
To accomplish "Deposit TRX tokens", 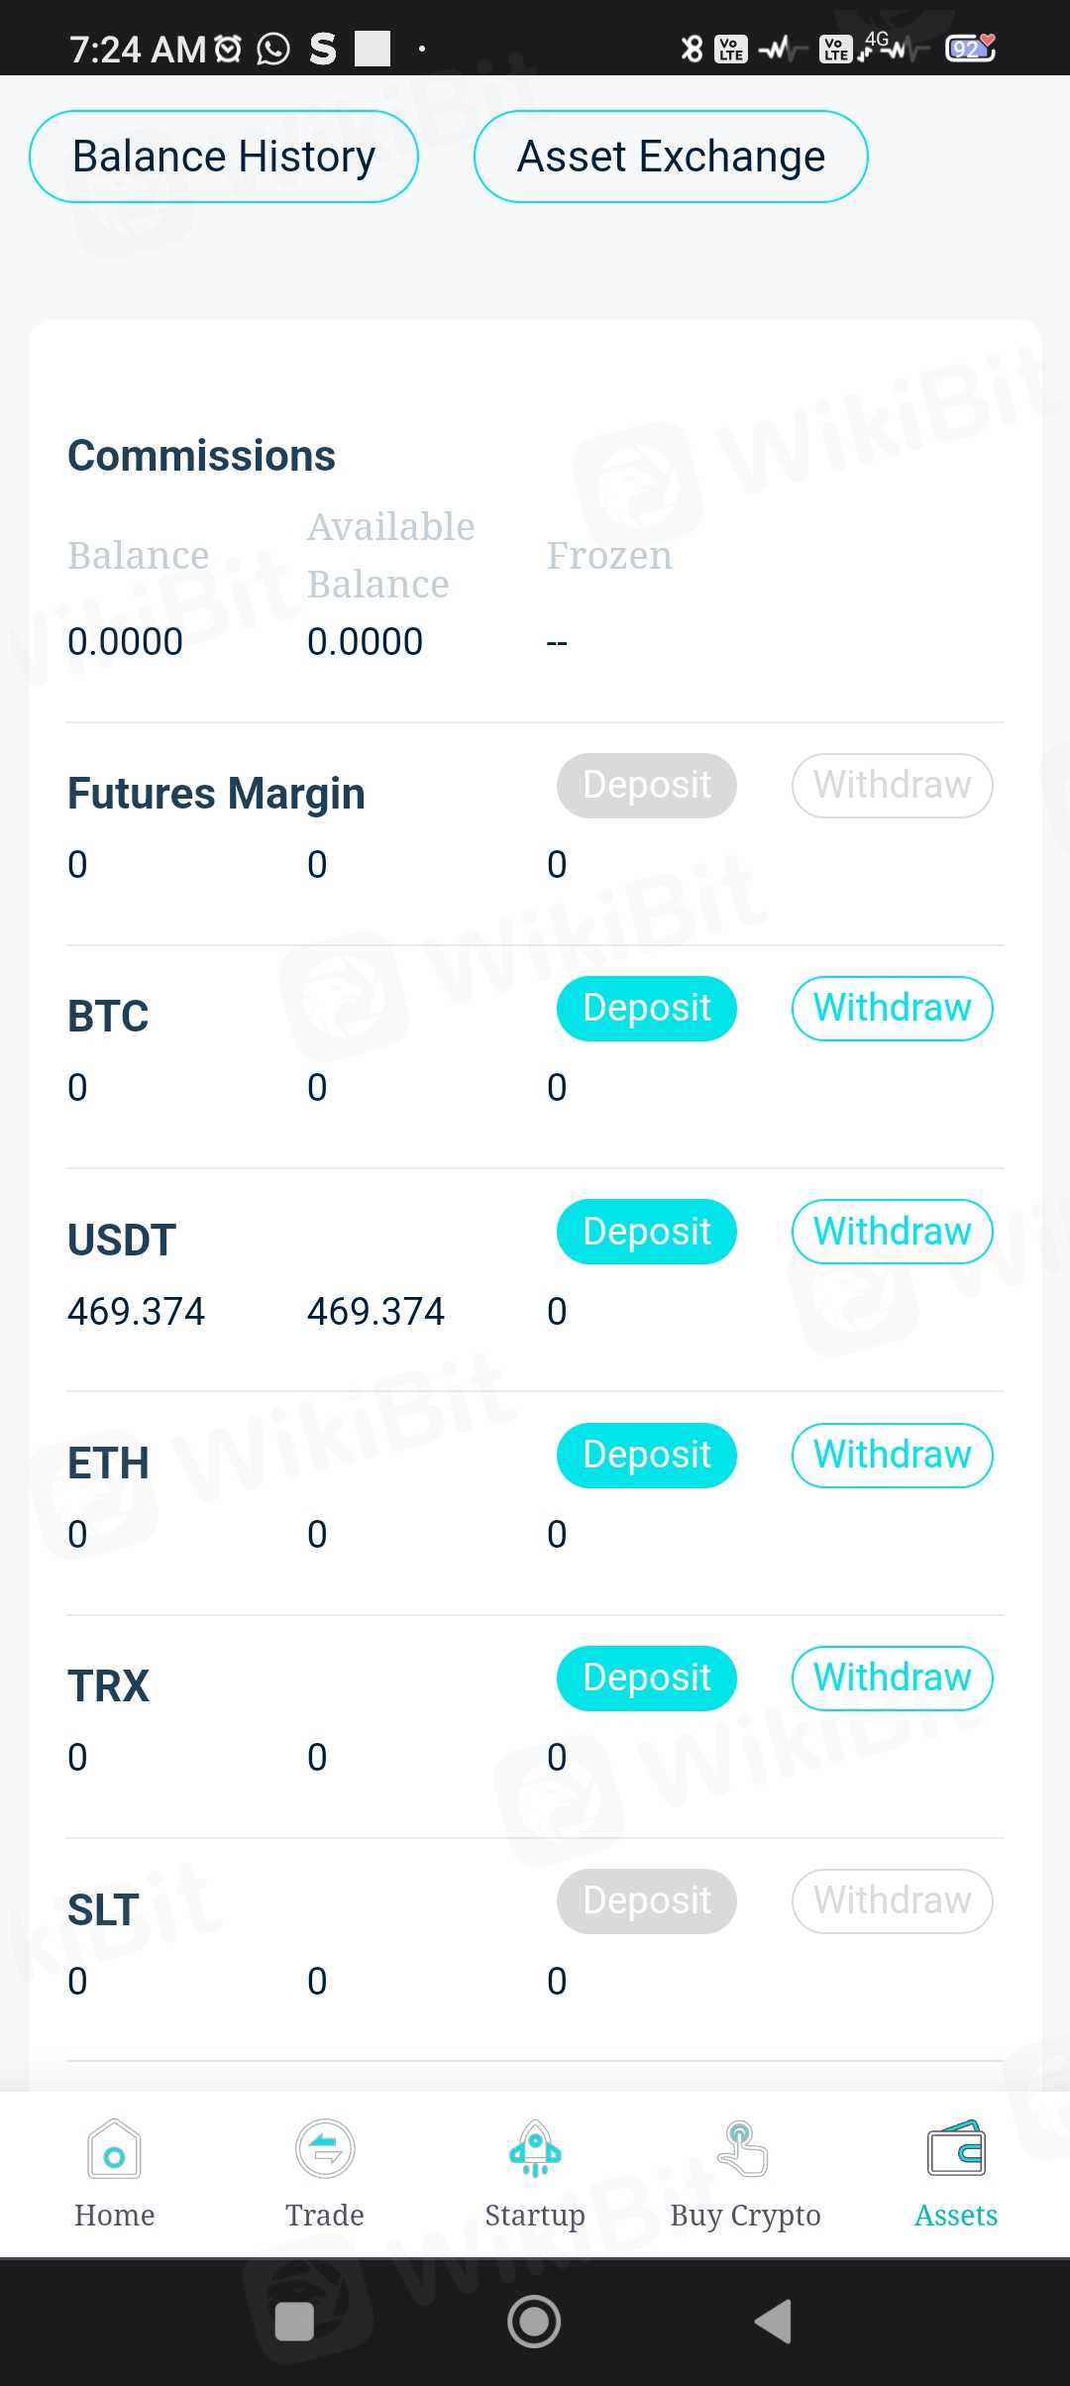I will 646,1679.
